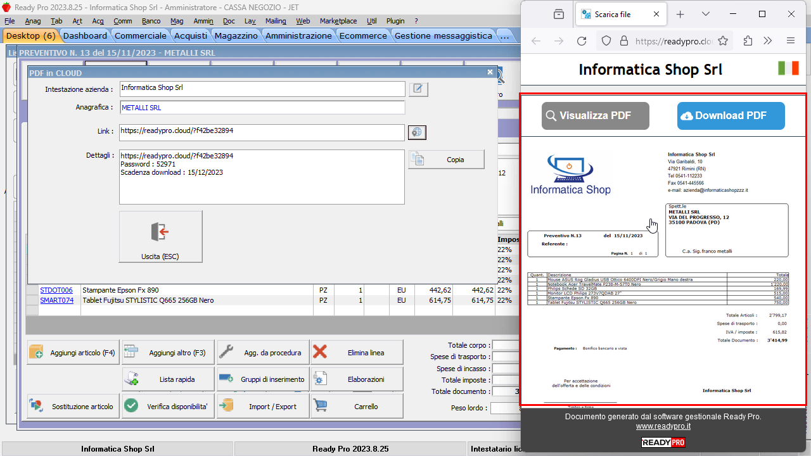Click Sostituzione articolo button
The height and width of the screenshot is (456, 811).
[x=73, y=406]
